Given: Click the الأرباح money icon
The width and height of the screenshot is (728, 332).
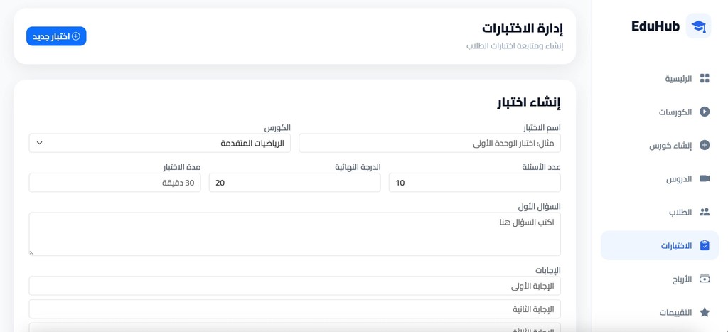Looking at the screenshot, I should tap(705, 279).
